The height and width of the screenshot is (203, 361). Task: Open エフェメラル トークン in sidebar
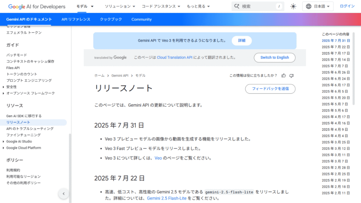click(x=24, y=33)
